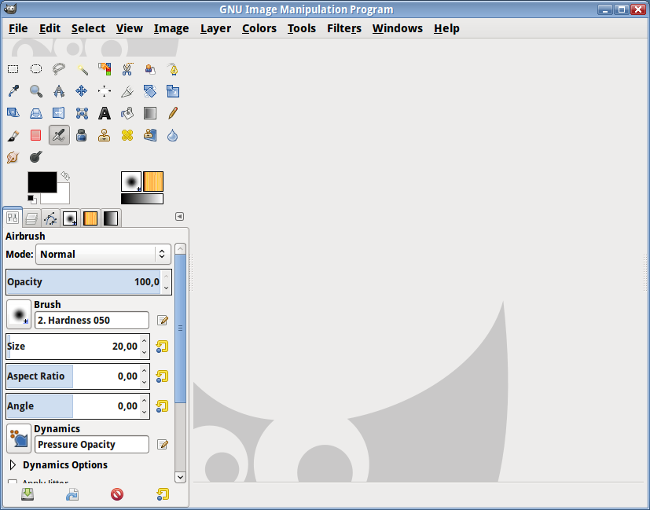The width and height of the screenshot is (650, 510).
Task: Click the black foreground color swatch
Action: click(41, 182)
